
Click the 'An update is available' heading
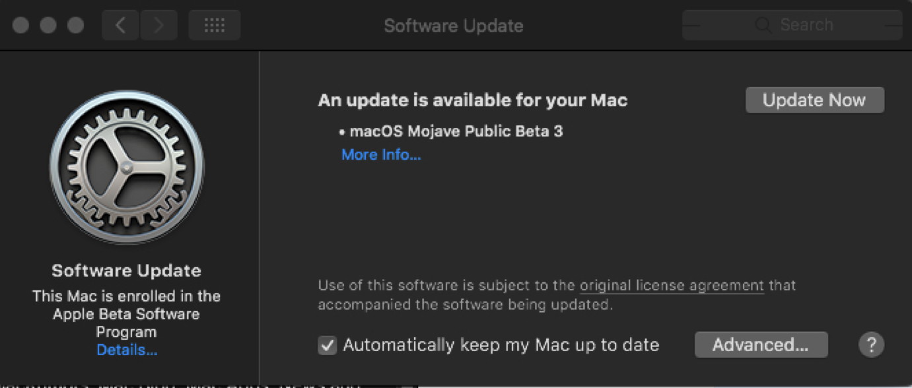(473, 100)
